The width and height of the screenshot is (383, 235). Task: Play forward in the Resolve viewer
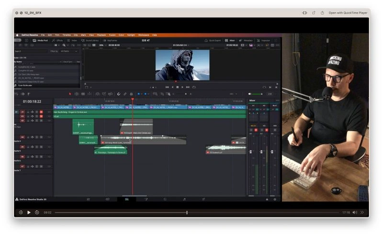tap(182, 87)
